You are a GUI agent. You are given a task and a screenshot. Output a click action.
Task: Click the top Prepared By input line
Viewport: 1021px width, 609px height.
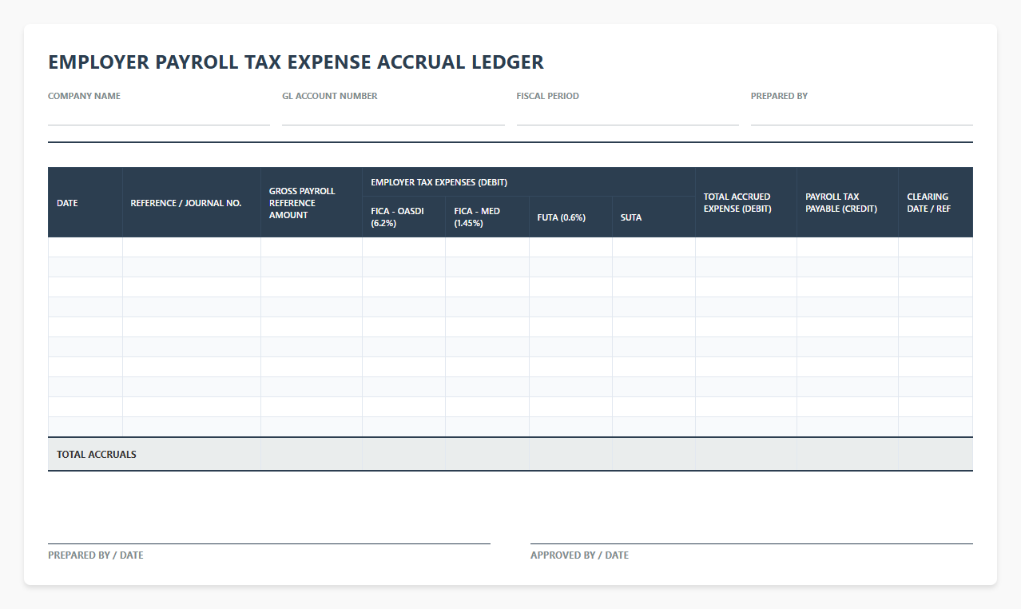[x=862, y=115]
